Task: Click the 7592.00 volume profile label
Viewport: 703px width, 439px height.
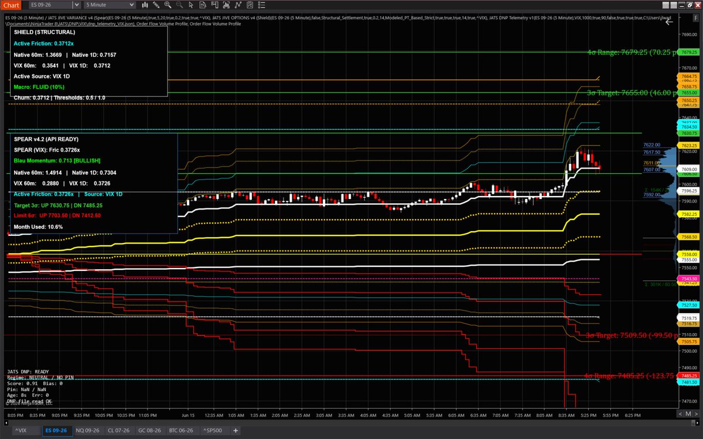Action: coord(652,195)
